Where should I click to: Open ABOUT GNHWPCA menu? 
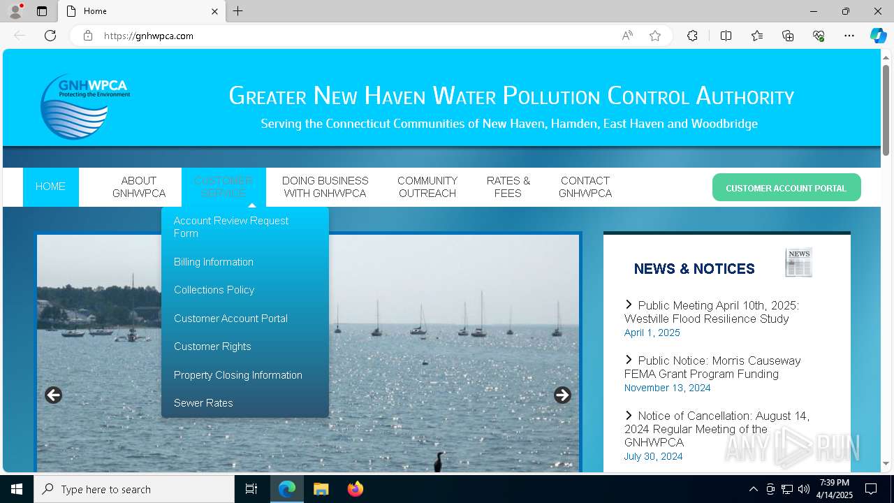point(139,187)
